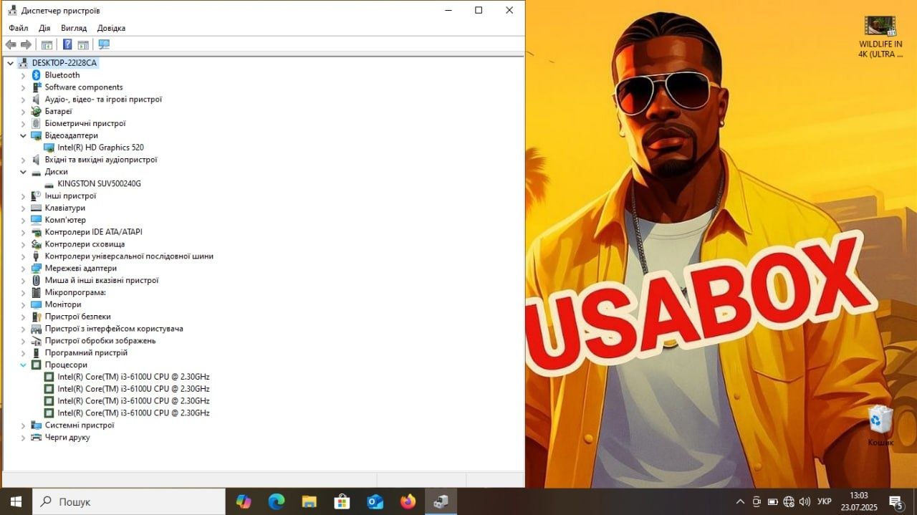Click the Біометричні пристрої fingerprint icon

point(37,123)
